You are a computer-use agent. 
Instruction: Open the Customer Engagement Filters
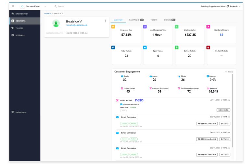click(x=229, y=72)
